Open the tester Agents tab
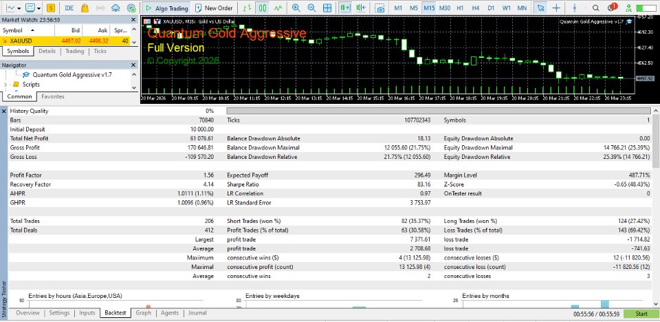The width and height of the screenshot is (660, 322). pos(170,313)
